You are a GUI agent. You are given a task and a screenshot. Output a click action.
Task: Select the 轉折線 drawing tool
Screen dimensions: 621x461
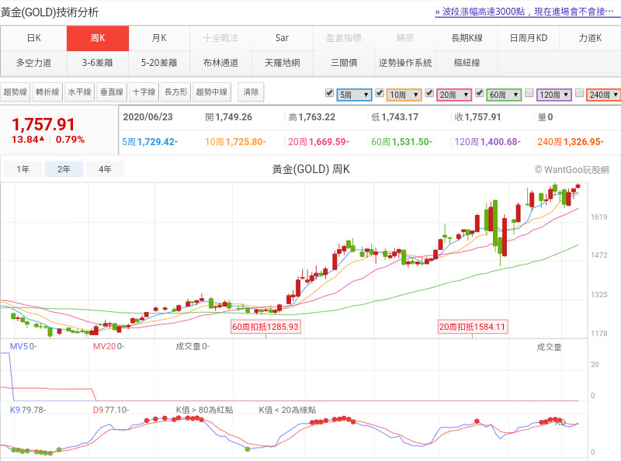[x=47, y=92]
